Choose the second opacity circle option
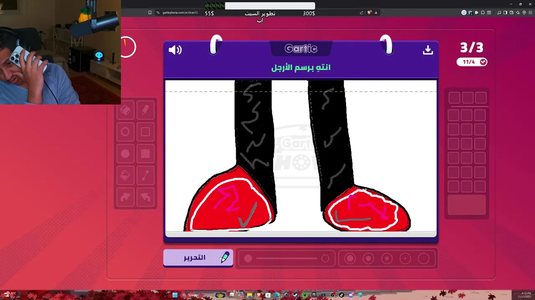Screen dimensions: 535x300 point(368,258)
